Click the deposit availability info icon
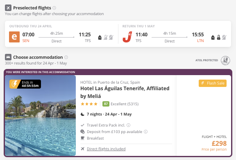 click(145, 132)
